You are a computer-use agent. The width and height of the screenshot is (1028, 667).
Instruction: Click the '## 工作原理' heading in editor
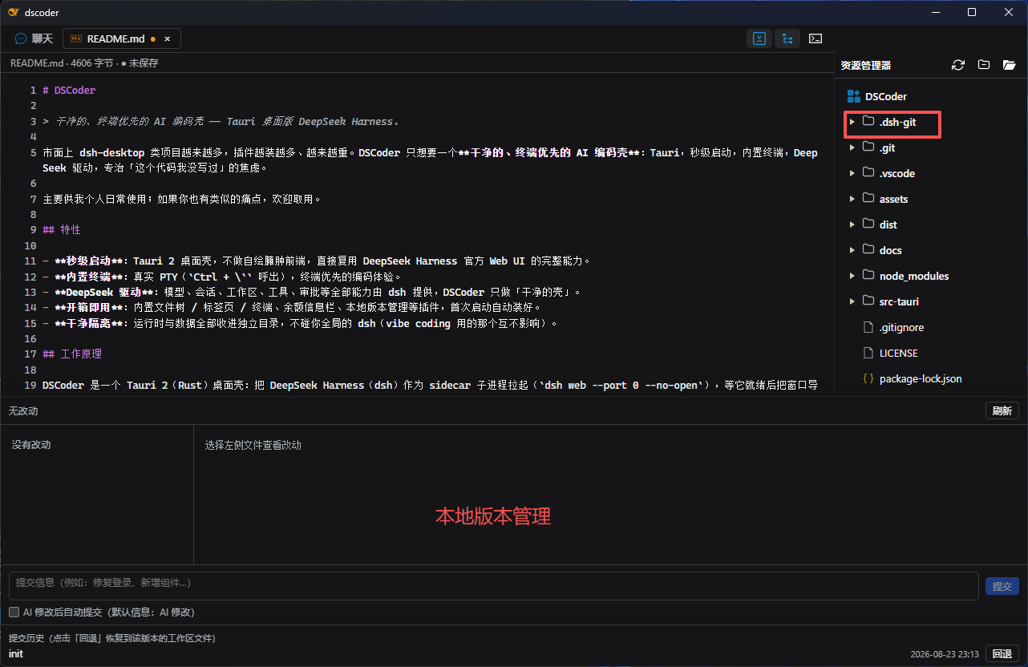coord(72,354)
